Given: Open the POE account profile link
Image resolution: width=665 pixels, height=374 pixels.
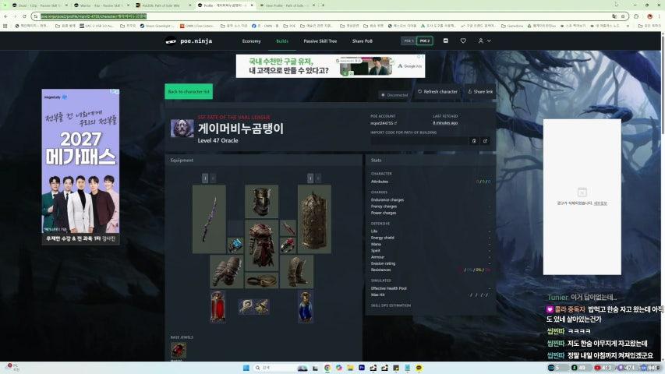Looking at the screenshot, I should coord(384,123).
